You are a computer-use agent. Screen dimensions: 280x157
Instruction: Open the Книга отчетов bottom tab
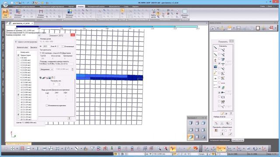click(x=238, y=140)
